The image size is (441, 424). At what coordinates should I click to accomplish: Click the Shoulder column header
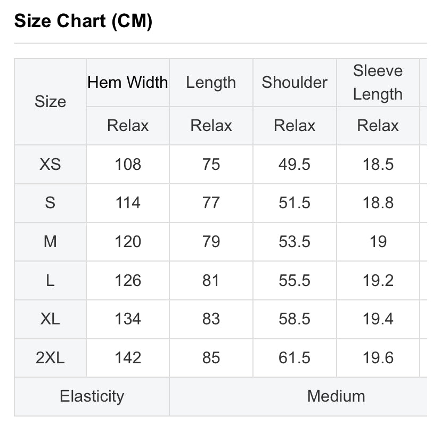coord(295,83)
